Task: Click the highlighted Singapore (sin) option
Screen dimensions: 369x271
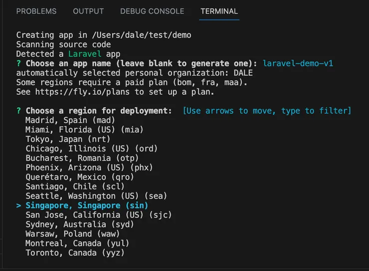Action: point(87,206)
